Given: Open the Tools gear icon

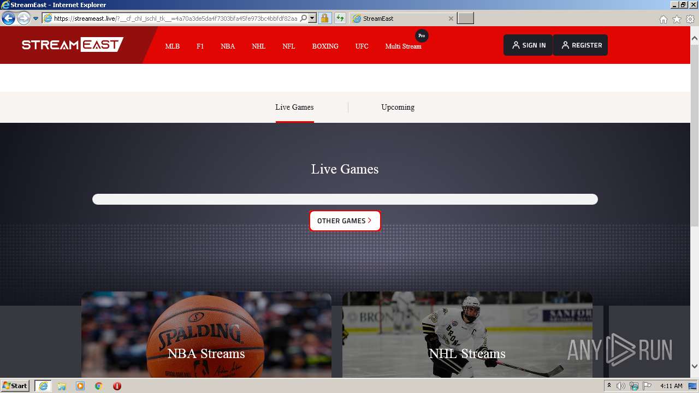Looking at the screenshot, I should coord(690,19).
